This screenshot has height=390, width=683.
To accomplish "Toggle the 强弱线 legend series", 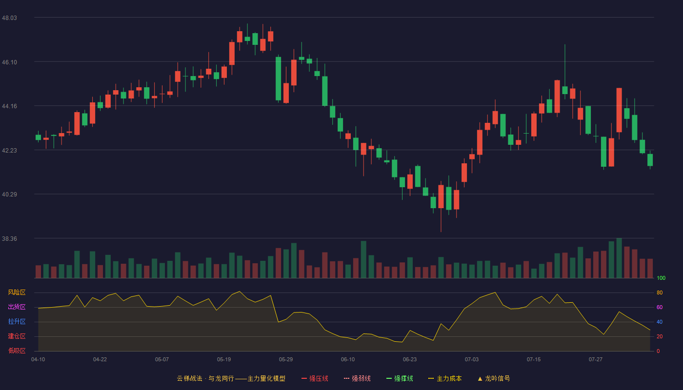I will click(357, 378).
